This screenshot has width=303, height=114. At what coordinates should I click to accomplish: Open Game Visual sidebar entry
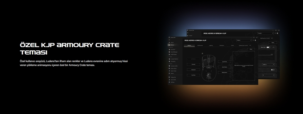point(172,71)
